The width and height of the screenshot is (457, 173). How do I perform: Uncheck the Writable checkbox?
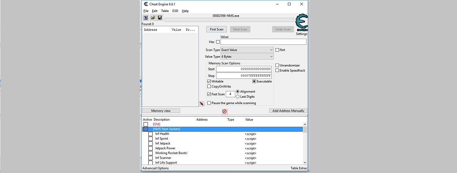pos(209,81)
